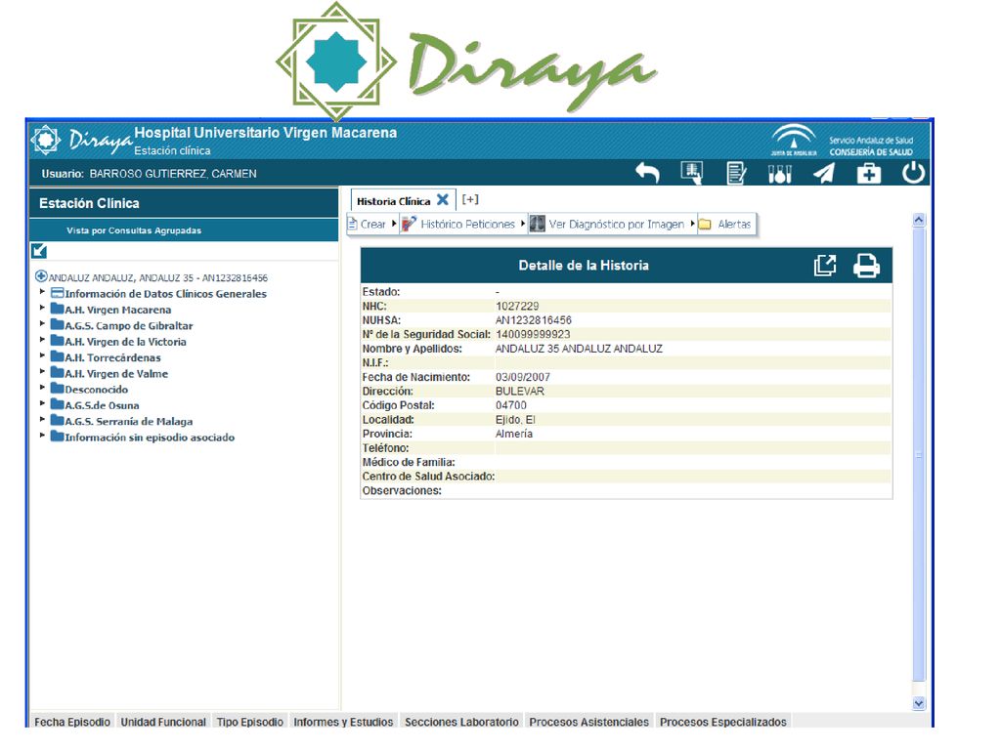Click the vertical scrollbar thumb
This screenshot has height=750, width=1001.
pyautogui.click(x=919, y=454)
